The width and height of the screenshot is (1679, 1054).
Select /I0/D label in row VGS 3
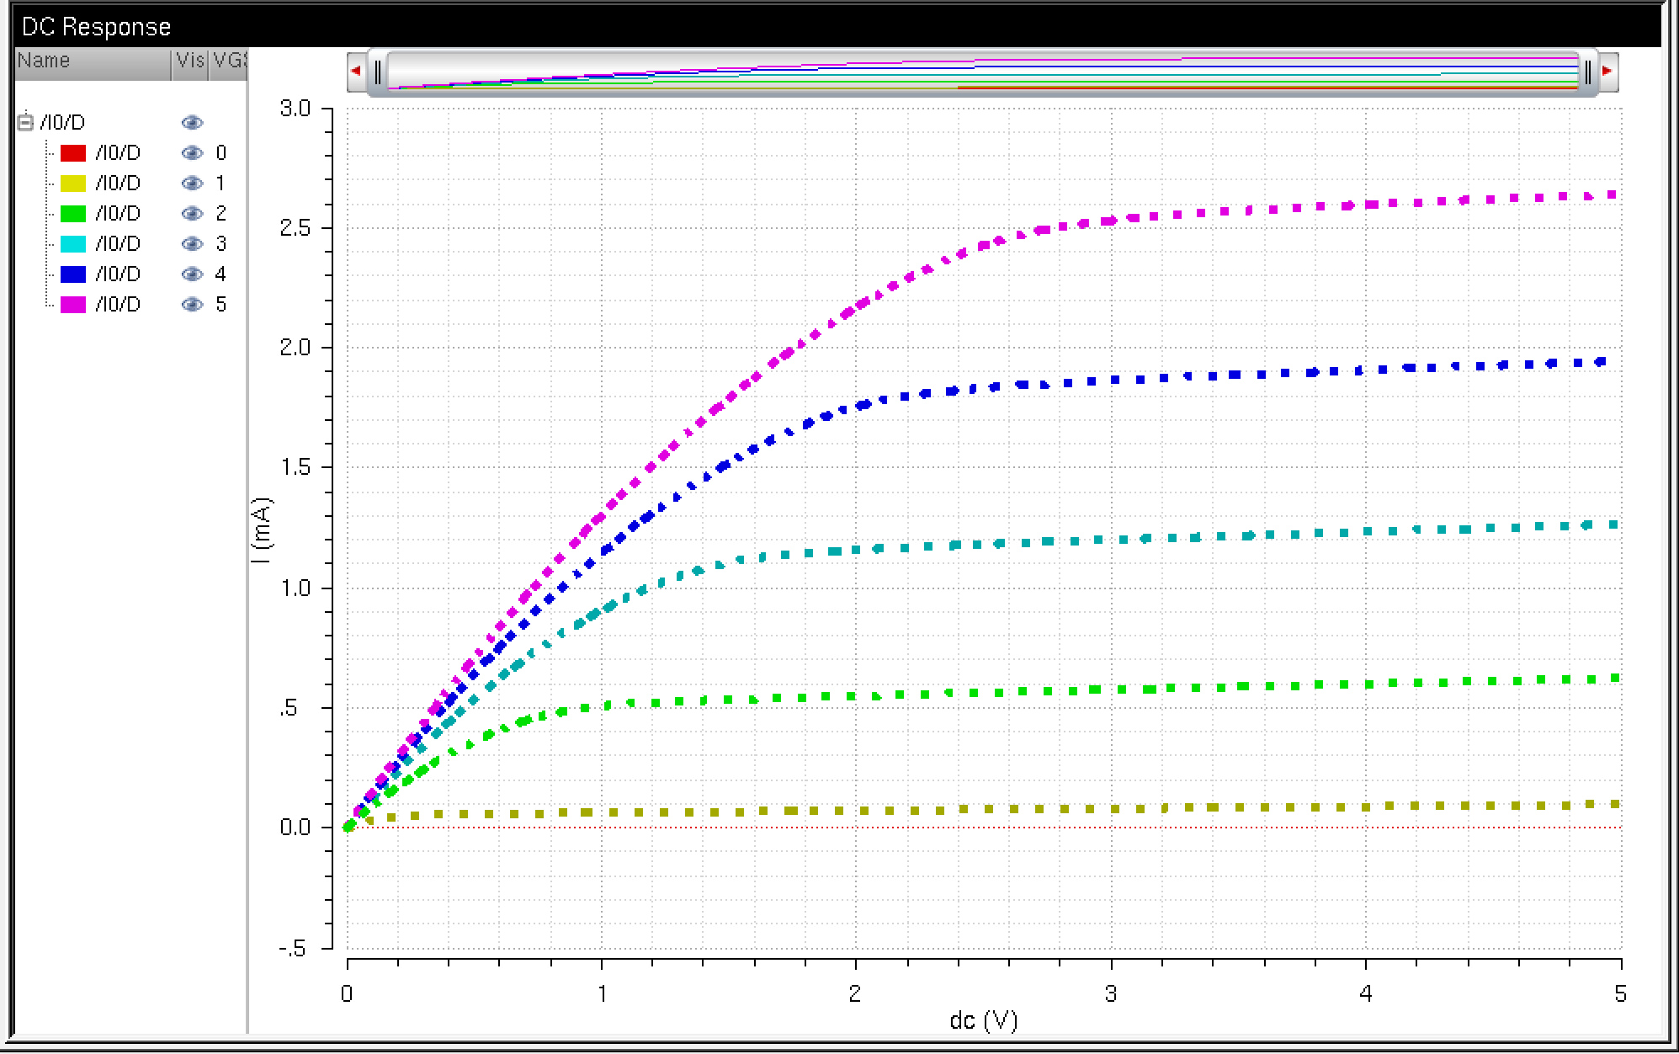coord(118,244)
